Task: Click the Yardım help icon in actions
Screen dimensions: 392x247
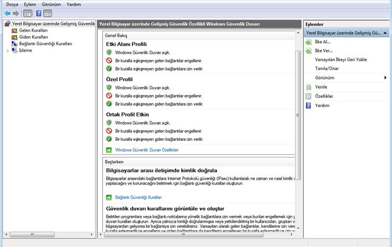Action: tap(309, 106)
